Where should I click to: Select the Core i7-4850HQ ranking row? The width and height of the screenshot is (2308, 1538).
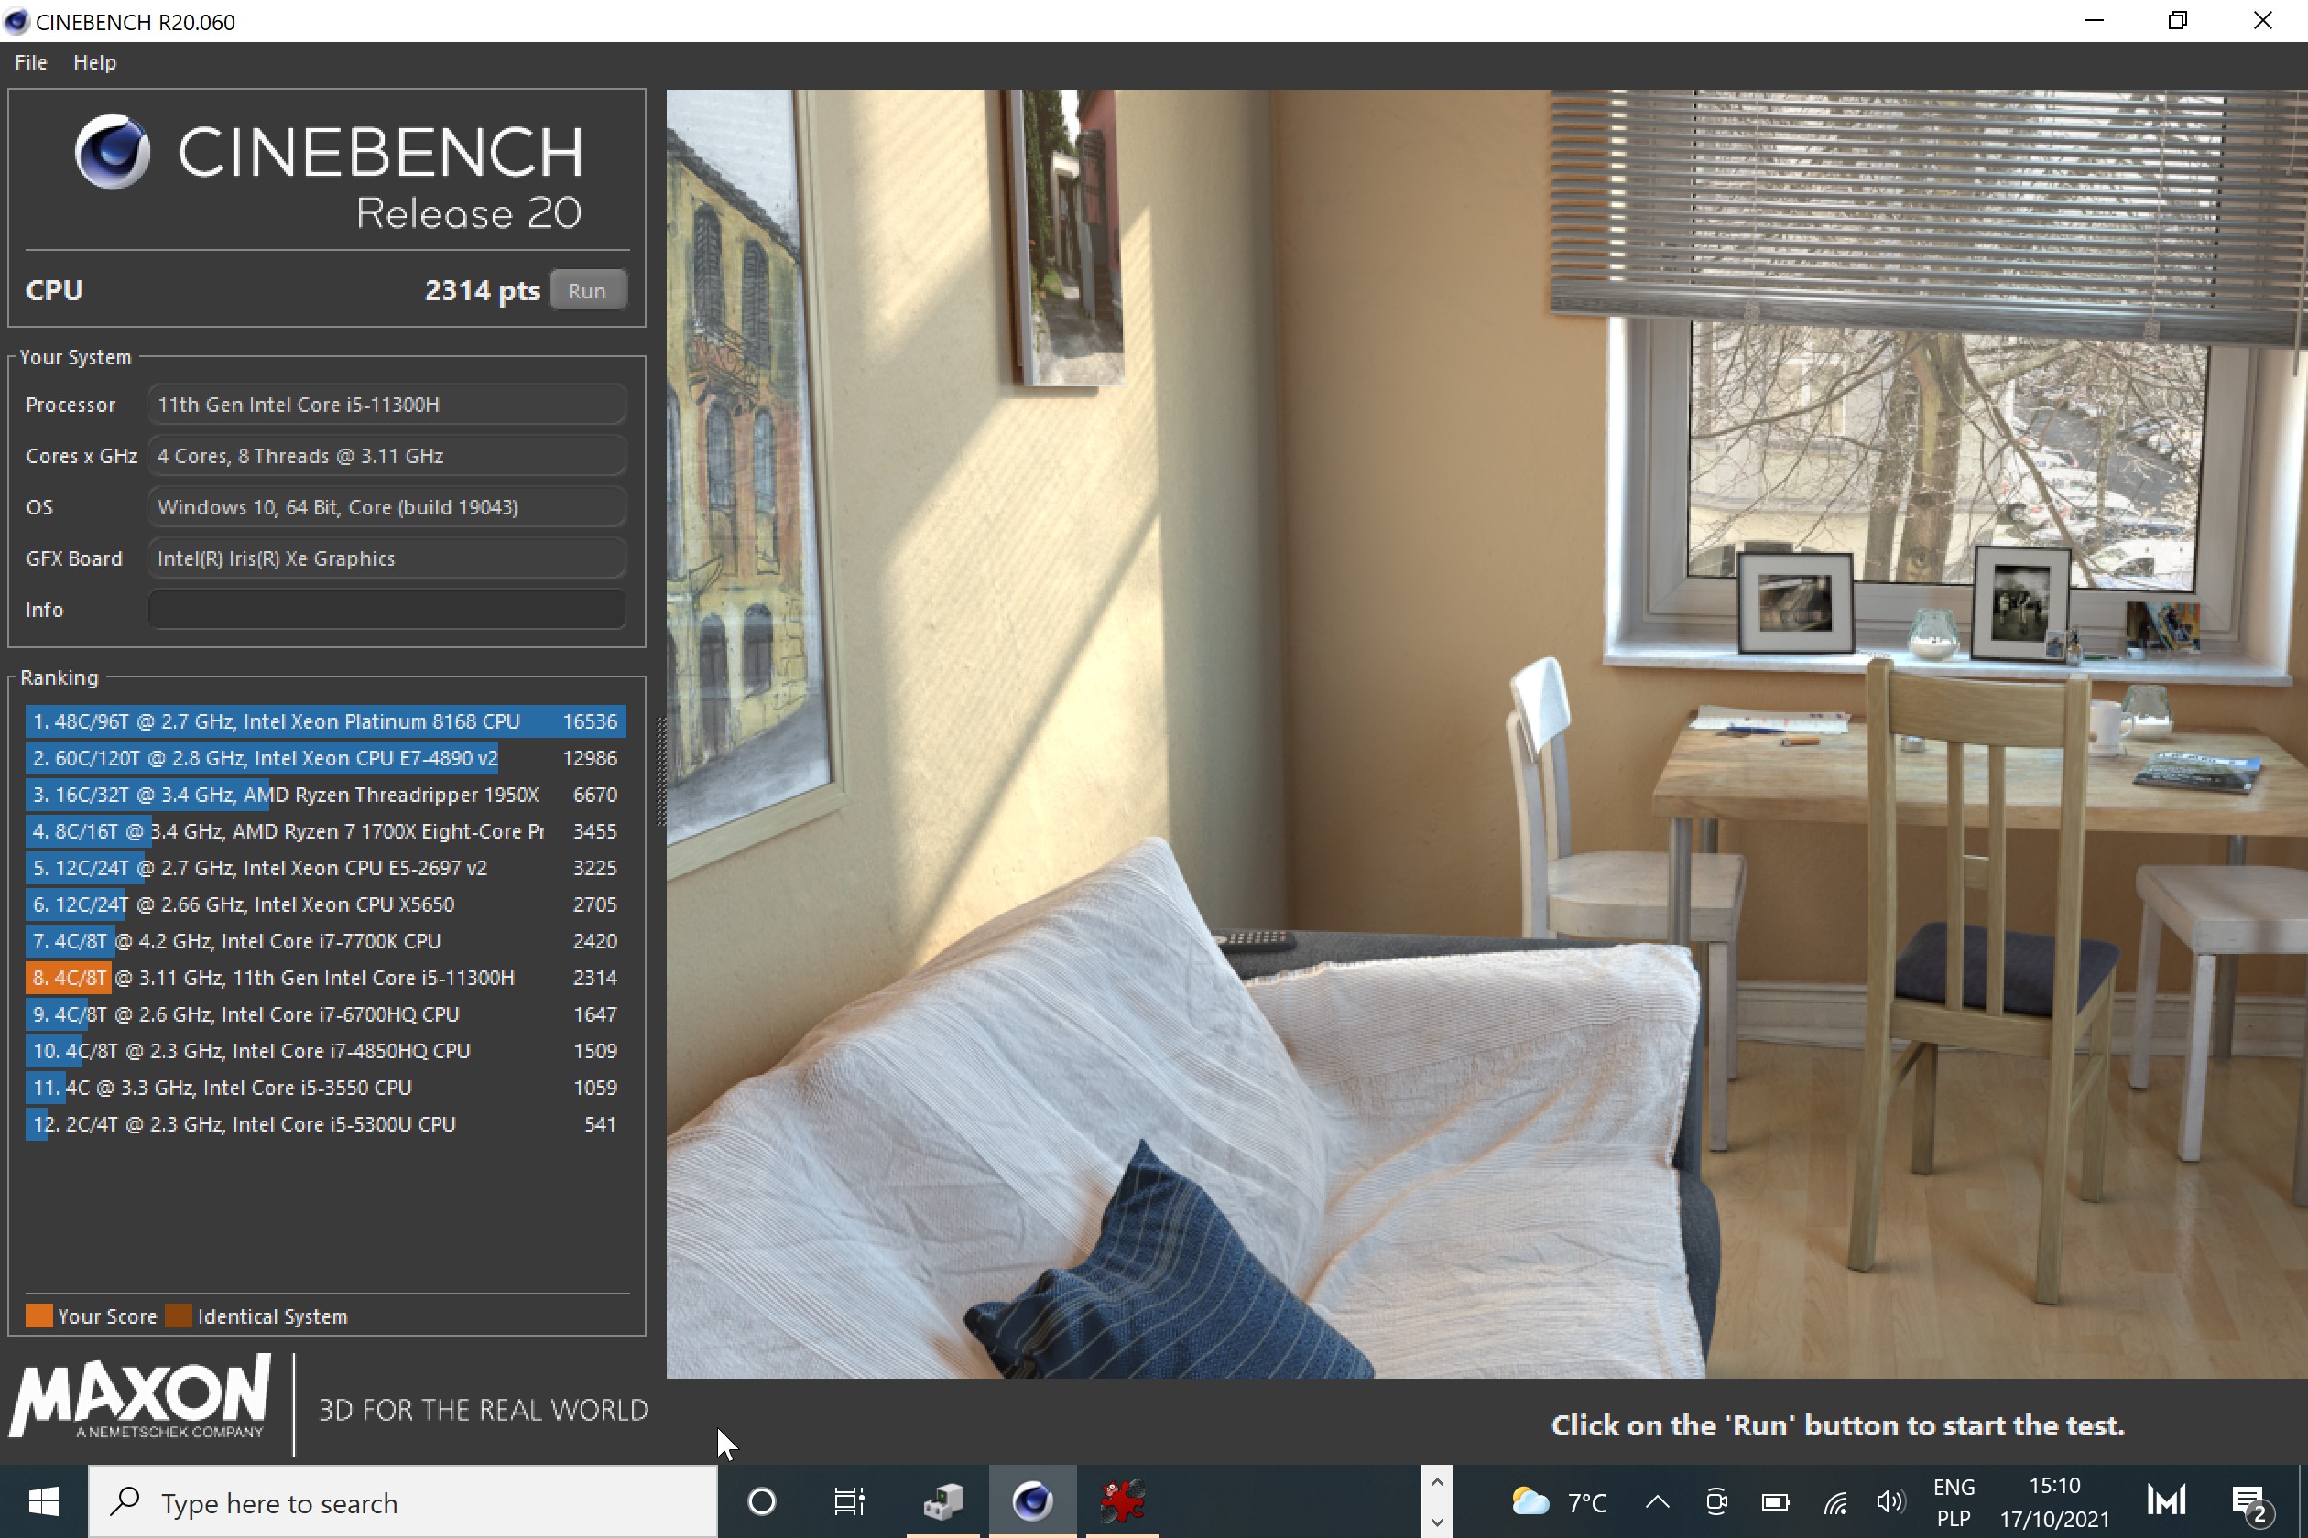(326, 1051)
